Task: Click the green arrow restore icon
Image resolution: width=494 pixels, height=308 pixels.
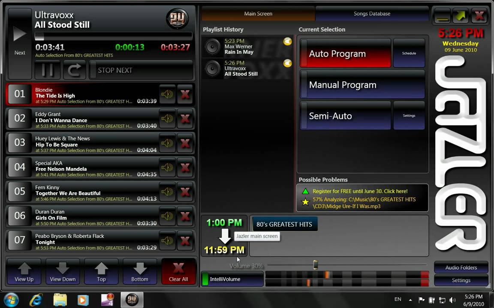Action: coord(460,15)
